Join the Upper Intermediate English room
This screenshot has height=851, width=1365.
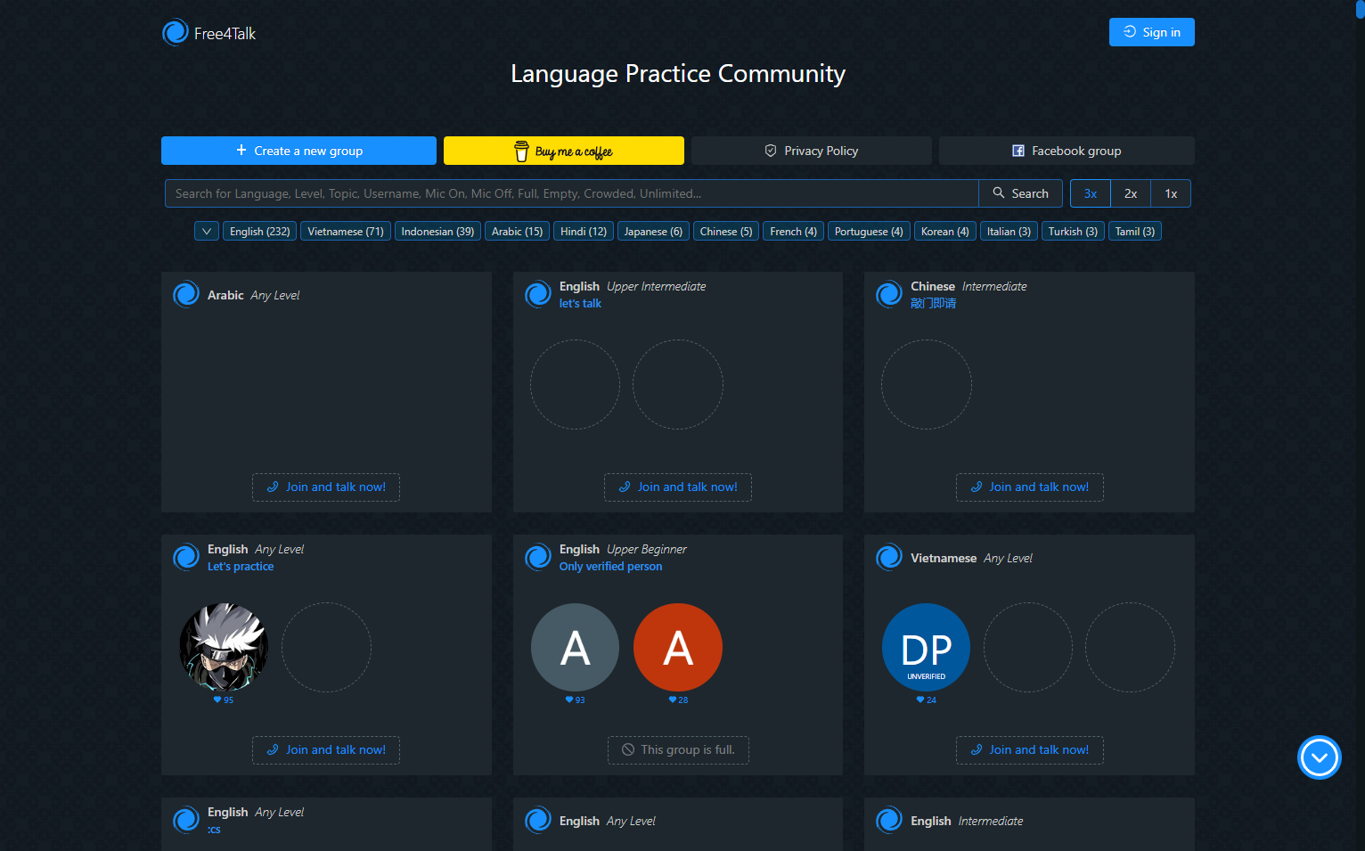678,487
